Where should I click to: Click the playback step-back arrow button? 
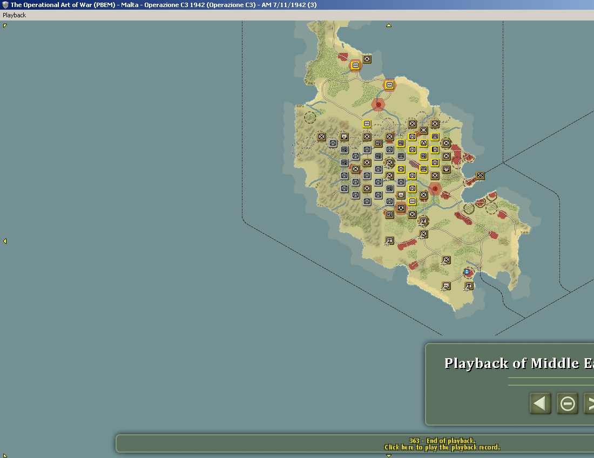point(540,404)
